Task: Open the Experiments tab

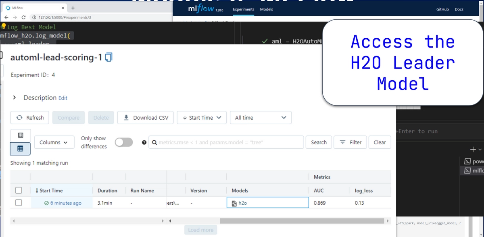Action: pyautogui.click(x=244, y=9)
